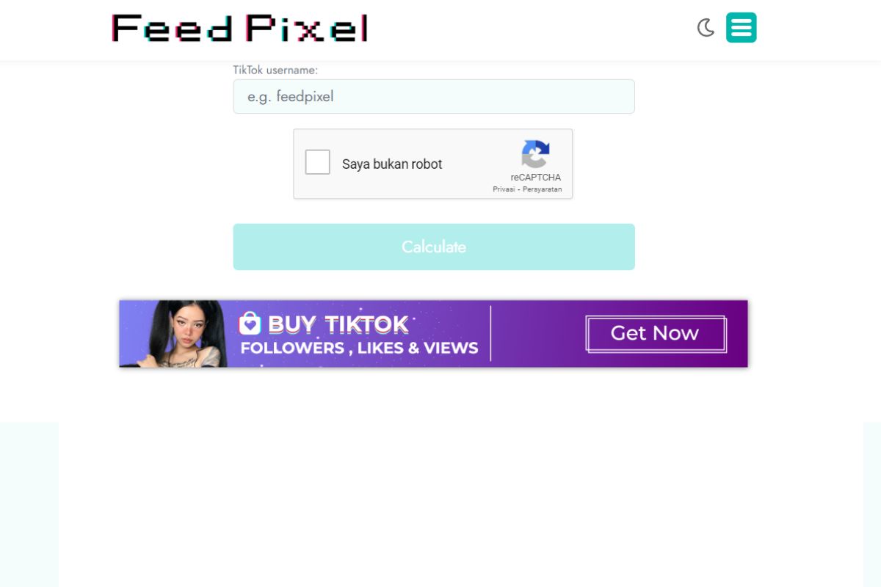Screen dimensions: 881x587
Task: Click the Calculate button
Action: click(x=434, y=247)
